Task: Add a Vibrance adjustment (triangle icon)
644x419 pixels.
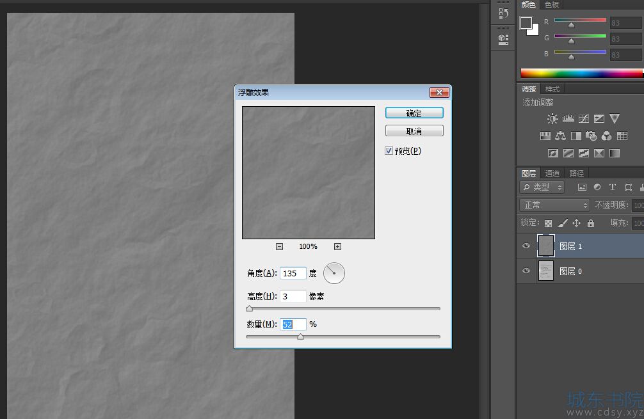Action: click(x=615, y=118)
